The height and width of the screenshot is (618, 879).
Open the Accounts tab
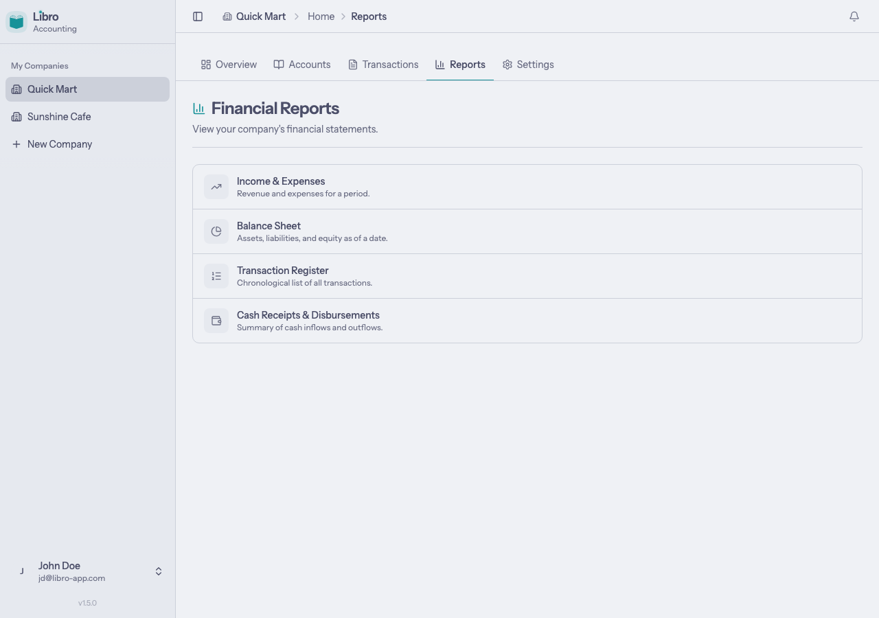[302, 64]
